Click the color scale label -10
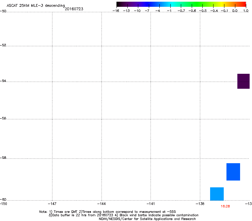The image size is (252, 221). pyautogui.click(x=137, y=11)
